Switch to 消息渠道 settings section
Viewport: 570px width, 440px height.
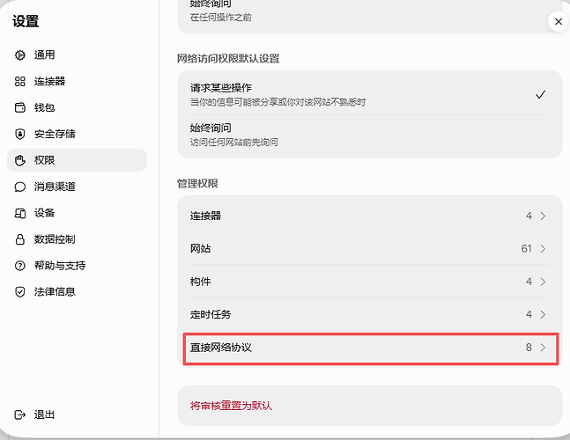tap(77, 187)
